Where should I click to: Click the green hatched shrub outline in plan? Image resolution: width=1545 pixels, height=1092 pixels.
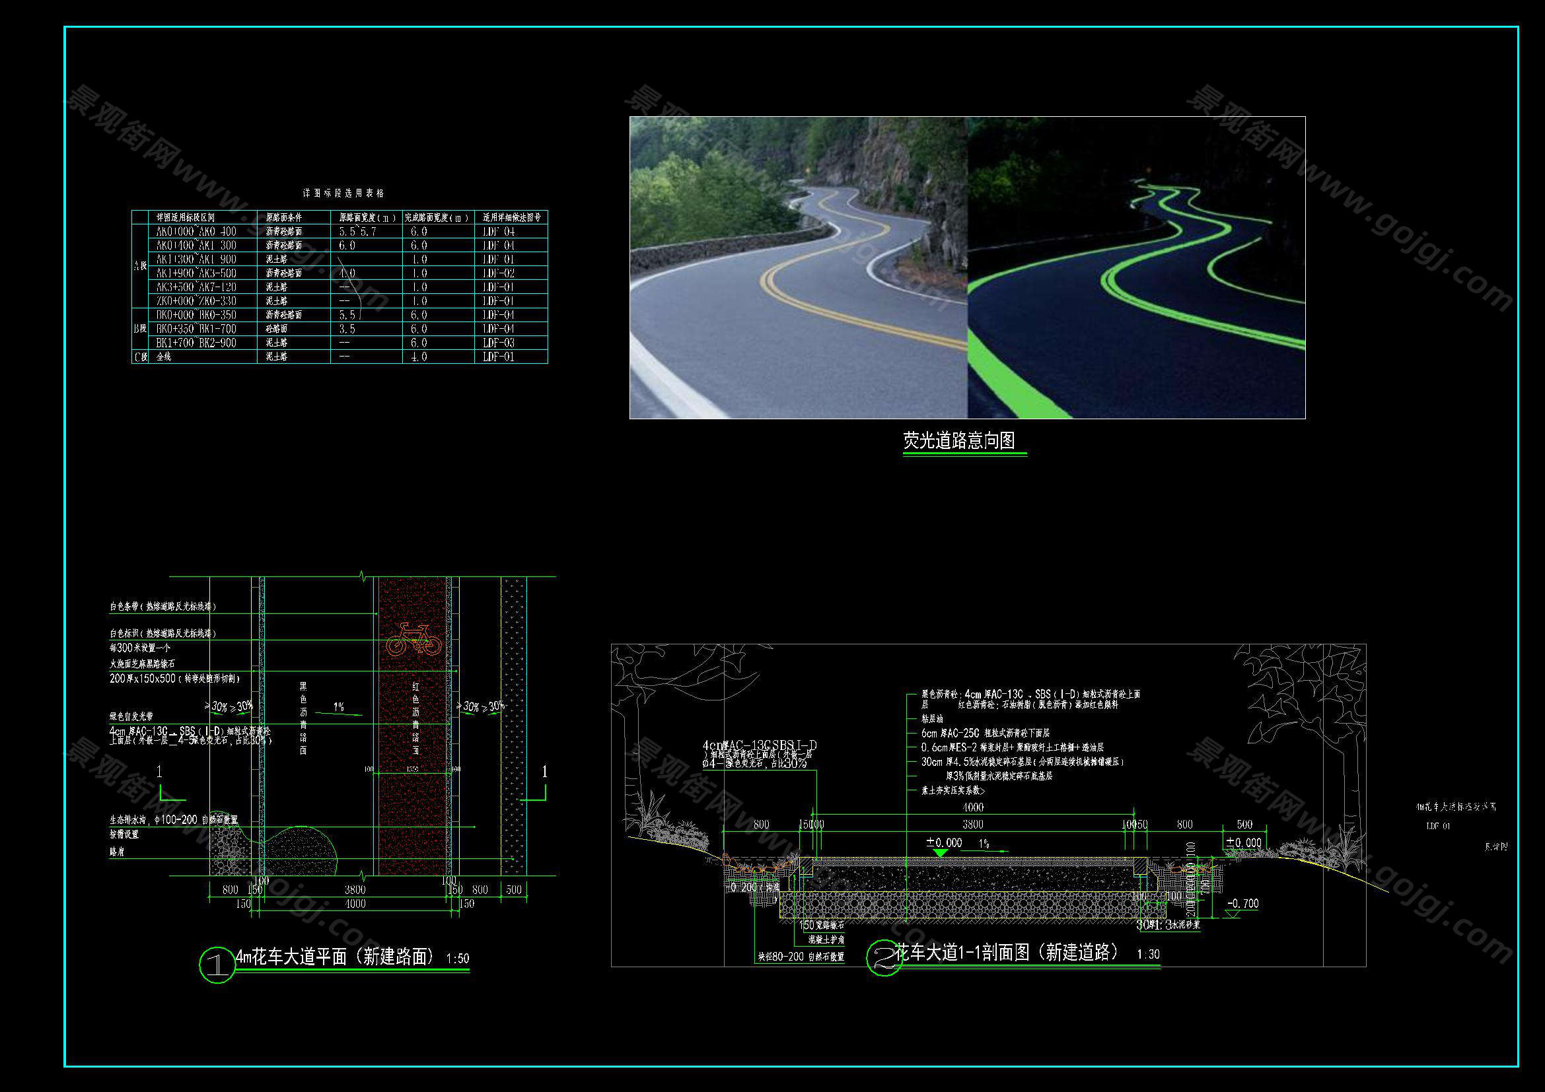(301, 850)
